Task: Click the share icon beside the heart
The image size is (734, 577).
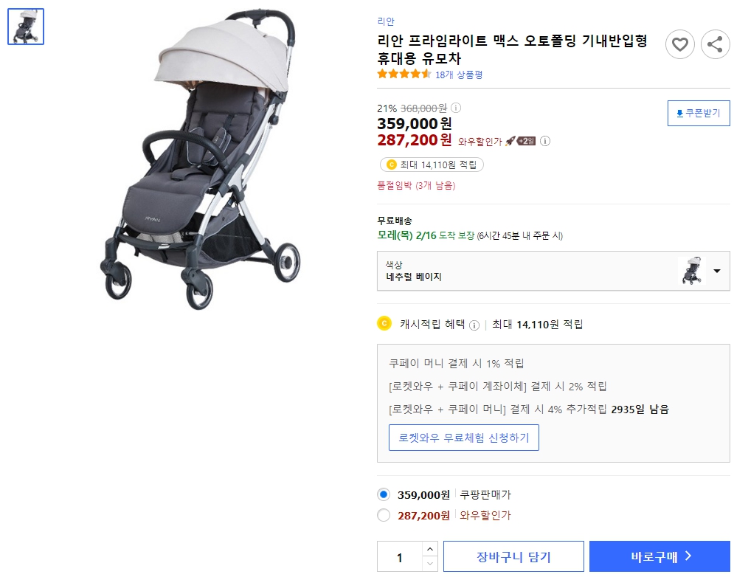Action: click(x=715, y=44)
